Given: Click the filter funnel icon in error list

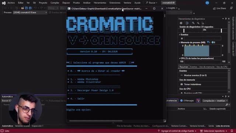Looking at the screenshot, I should [x=198, y=100].
